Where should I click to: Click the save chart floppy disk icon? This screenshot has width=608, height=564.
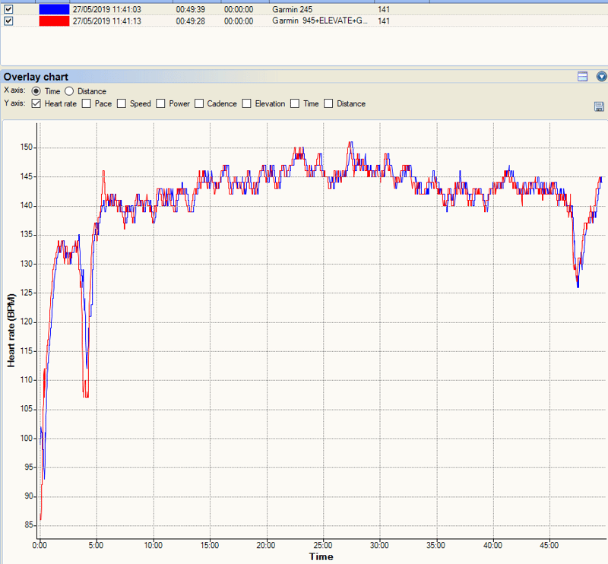(x=599, y=106)
